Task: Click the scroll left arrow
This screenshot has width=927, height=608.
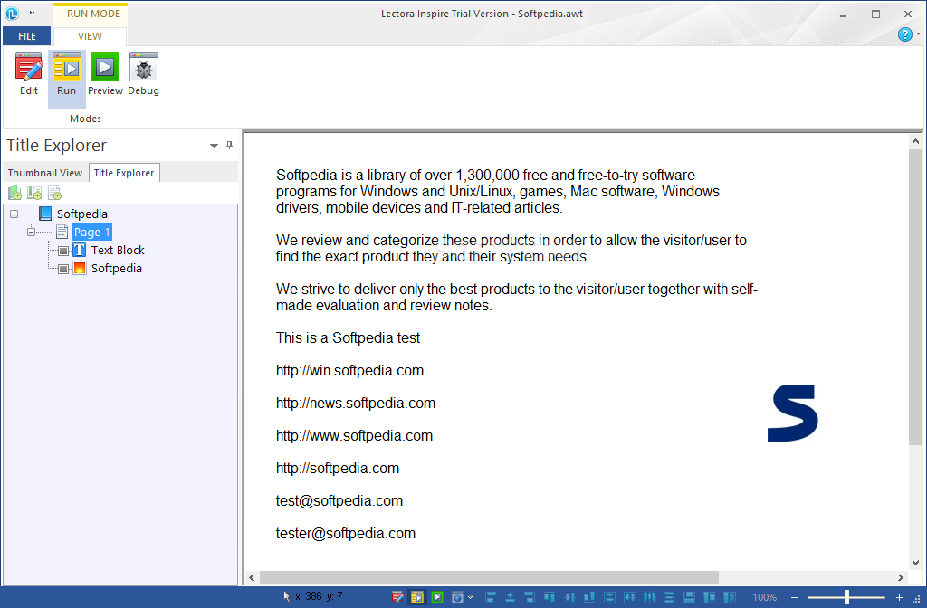Action: (x=252, y=577)
